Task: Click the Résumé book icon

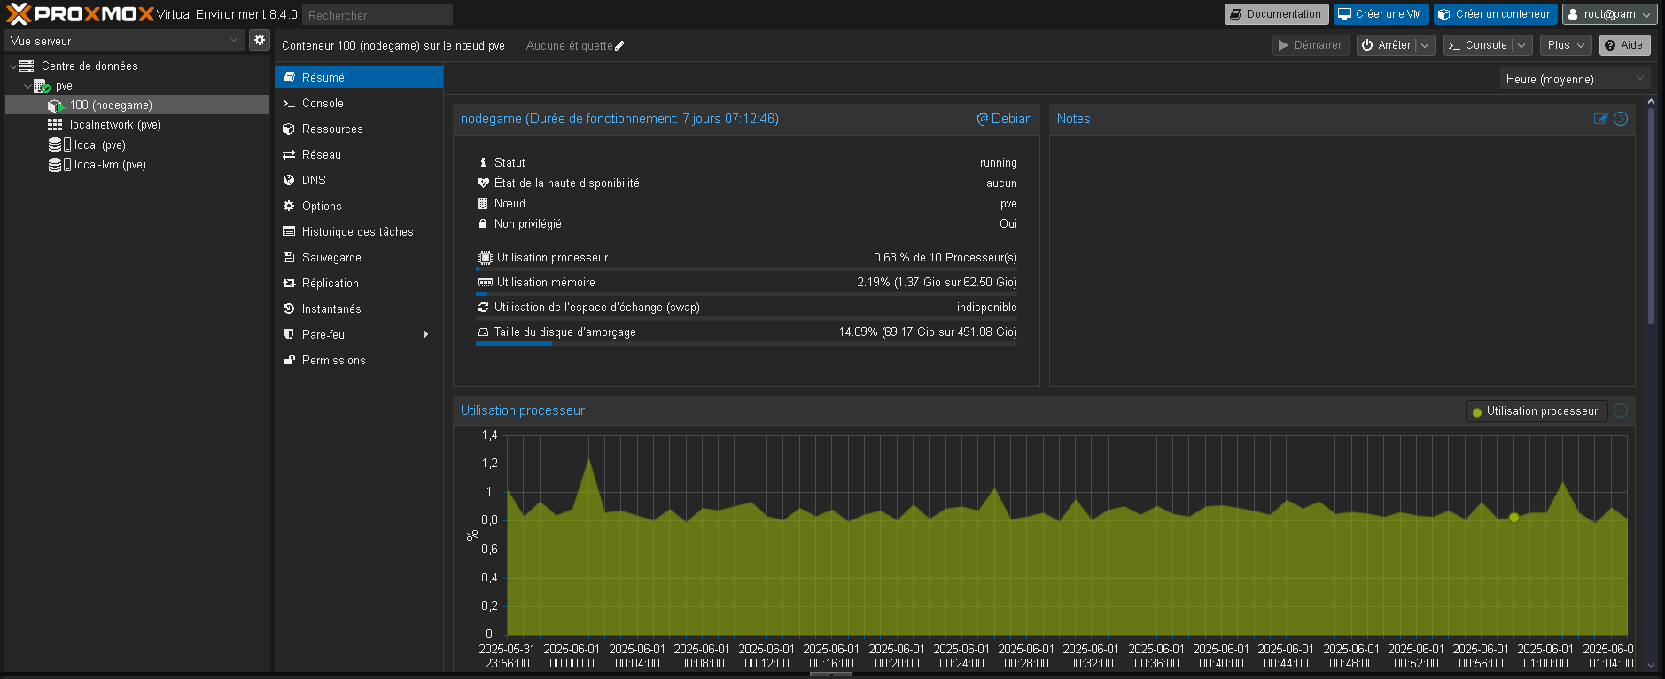Action: coord(289,77)
